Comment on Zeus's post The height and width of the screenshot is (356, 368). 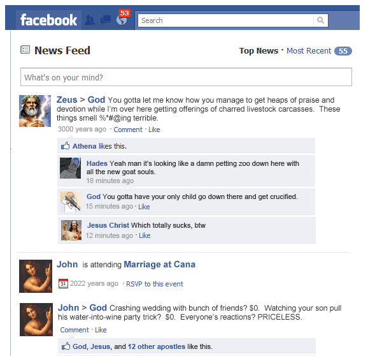tap(128, 130)
